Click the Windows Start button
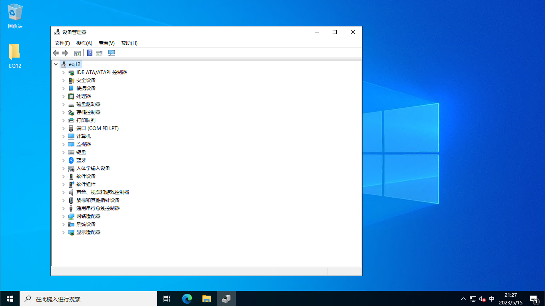This screenshot has height=306, width=545. pyautogui.click(x=10, y=298)
